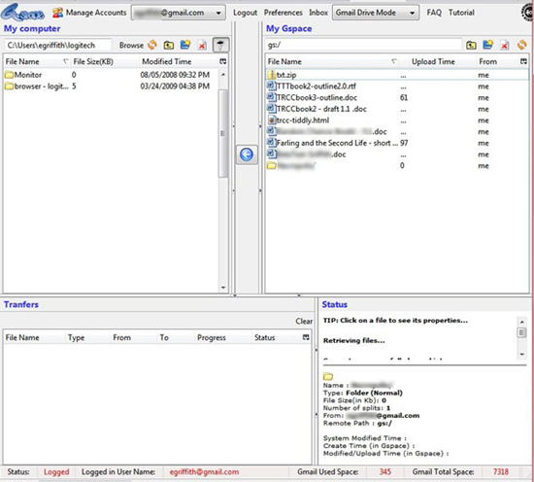Image resolution: width=534 pixels, height=482 pixels.
Task: Open column picker in Transfers list
Action: point(306,337)
